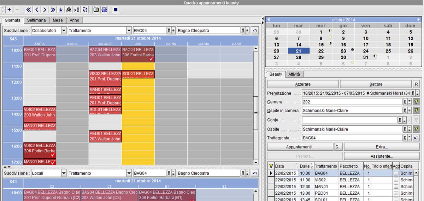Viewport: 424px width, 201px height.
Task: Select October 28 in the calendar
Action: pos(299,57)
